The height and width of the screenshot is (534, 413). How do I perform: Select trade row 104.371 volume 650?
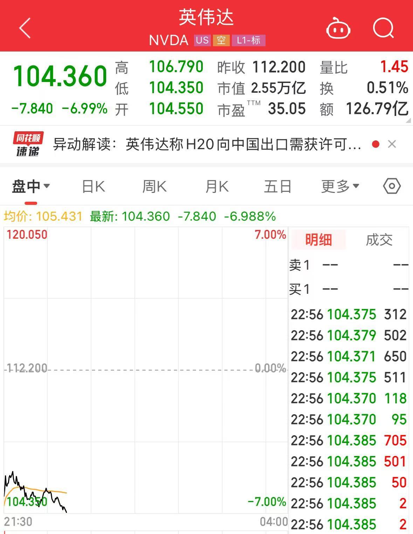coord(349,356)
